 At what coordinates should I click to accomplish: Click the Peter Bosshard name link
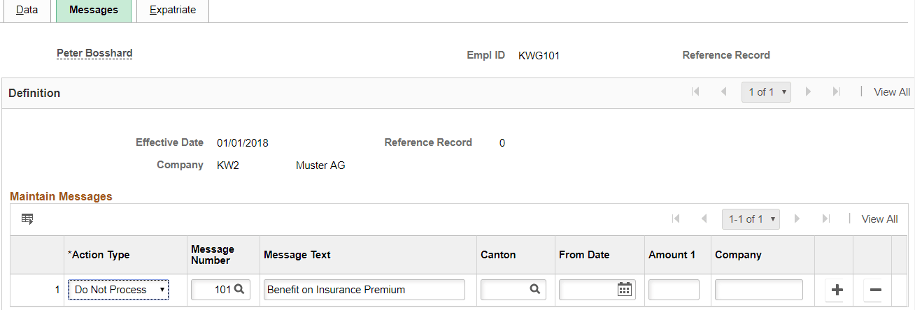pyautogui.click(x=94, y=53)
